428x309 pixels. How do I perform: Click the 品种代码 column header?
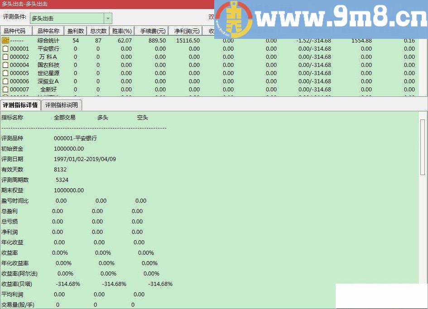coord(16,31)
